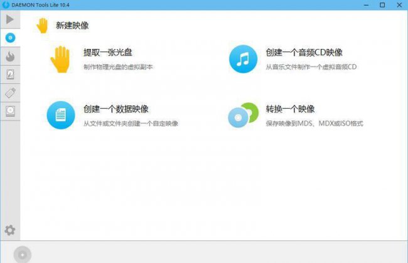408x263 pixels.
Task: Click description 从文件或文件夹创建一个自定映像
Action: (x=131, y=123)
